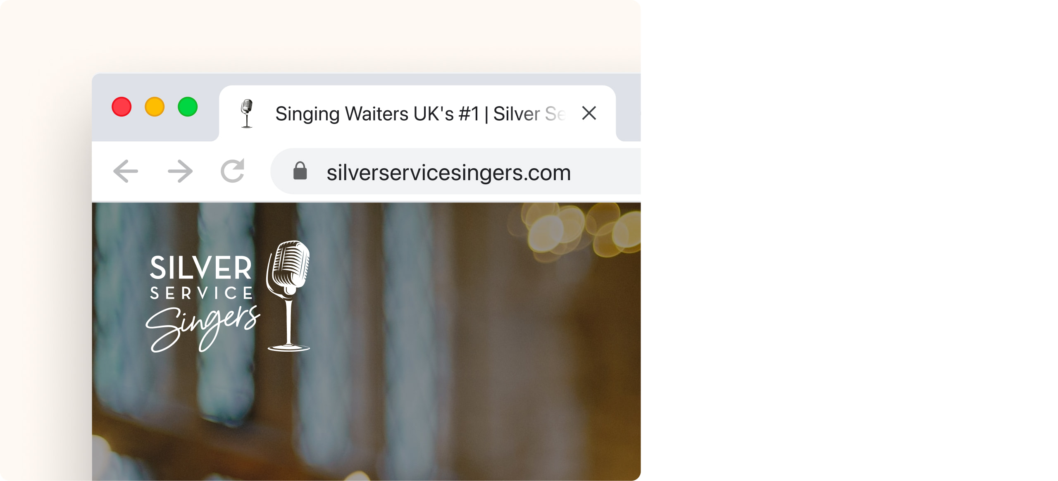Select the "Singing Waiters UK's #1" tab

tap(417, 114)
